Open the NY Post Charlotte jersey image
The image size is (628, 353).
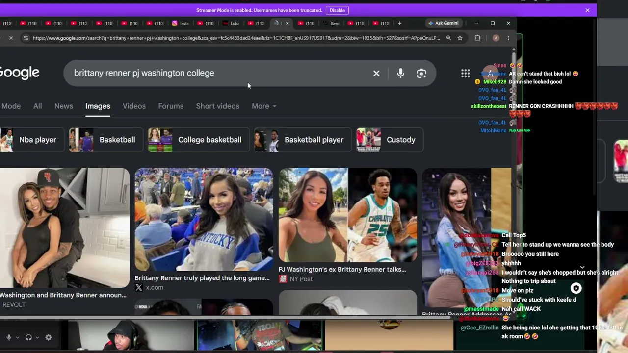tap(348, 215)
